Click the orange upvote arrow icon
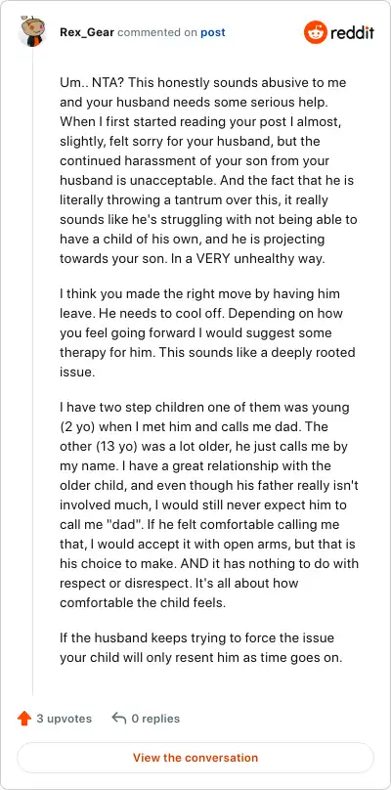 coord(24,719)
